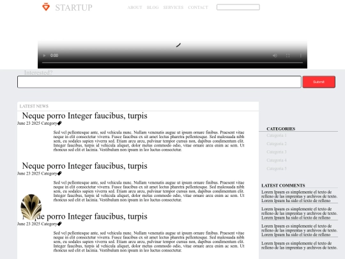This screenshot has width=345, height=259.
Task: Select Categoria 1 in Categories
Action: [277, 135]
